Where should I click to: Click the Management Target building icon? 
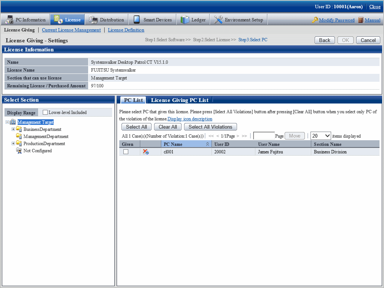click(13, 122)
